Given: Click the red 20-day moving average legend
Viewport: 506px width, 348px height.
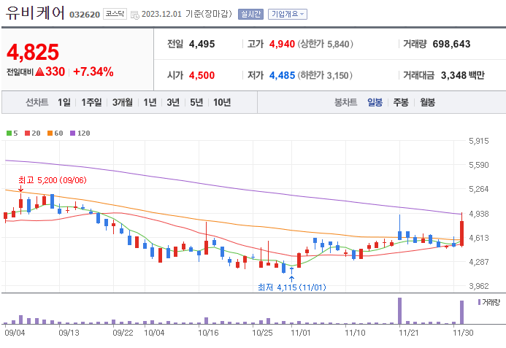Looking at the screenshot, I should [33, 134].
